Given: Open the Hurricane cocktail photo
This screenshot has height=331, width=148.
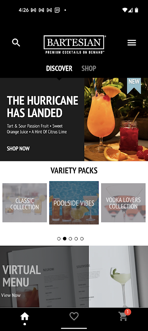Looking at the screenshot, I should click(116, 120).
